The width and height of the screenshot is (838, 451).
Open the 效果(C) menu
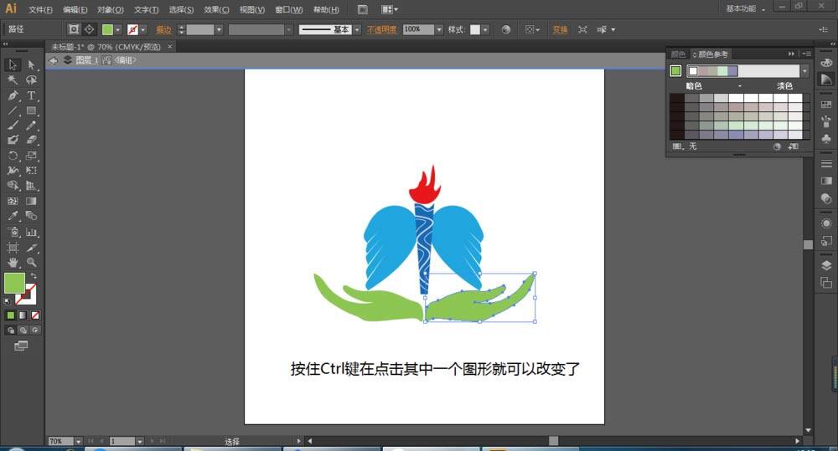(216, 9)
